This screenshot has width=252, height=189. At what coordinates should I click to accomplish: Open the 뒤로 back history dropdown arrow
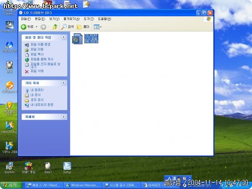[x=36, y=27]
